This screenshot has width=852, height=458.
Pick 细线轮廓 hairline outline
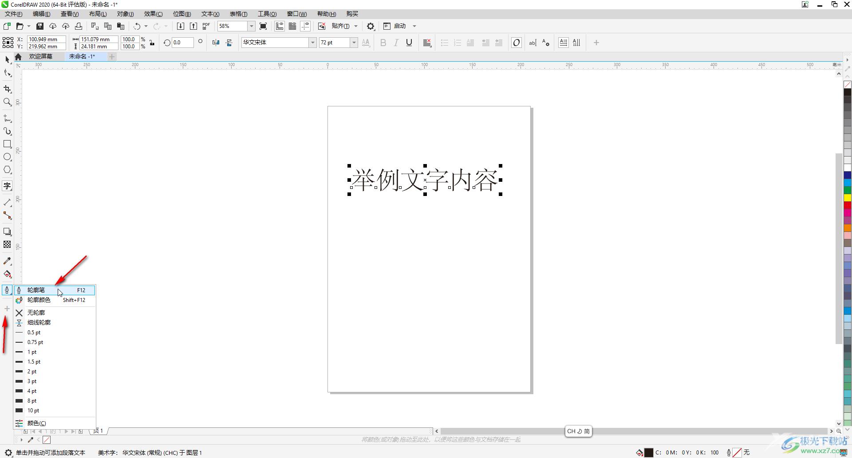tap(55, 322)
